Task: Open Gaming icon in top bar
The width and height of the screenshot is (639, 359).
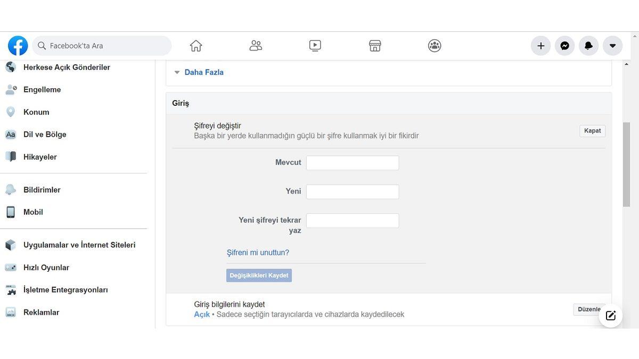Action: tap(434, 45)
